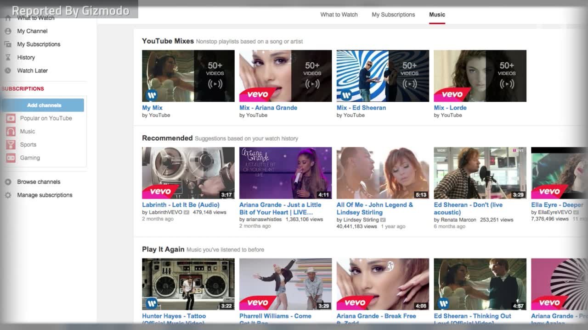
Task: Open the My Mix playlist title
Action: (x=153, y=108)
